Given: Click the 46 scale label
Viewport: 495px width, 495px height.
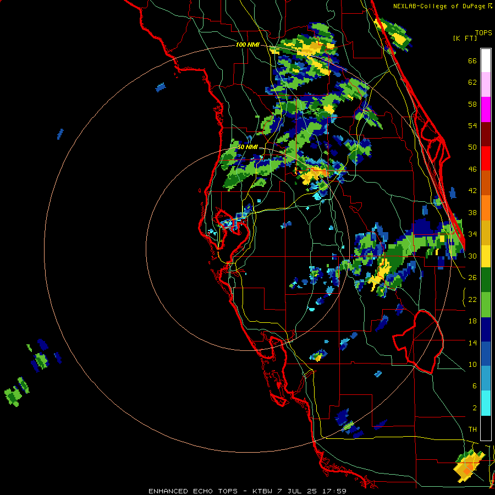Looking at the screenshot, I should pyautogui.click(x=472, y=169).
